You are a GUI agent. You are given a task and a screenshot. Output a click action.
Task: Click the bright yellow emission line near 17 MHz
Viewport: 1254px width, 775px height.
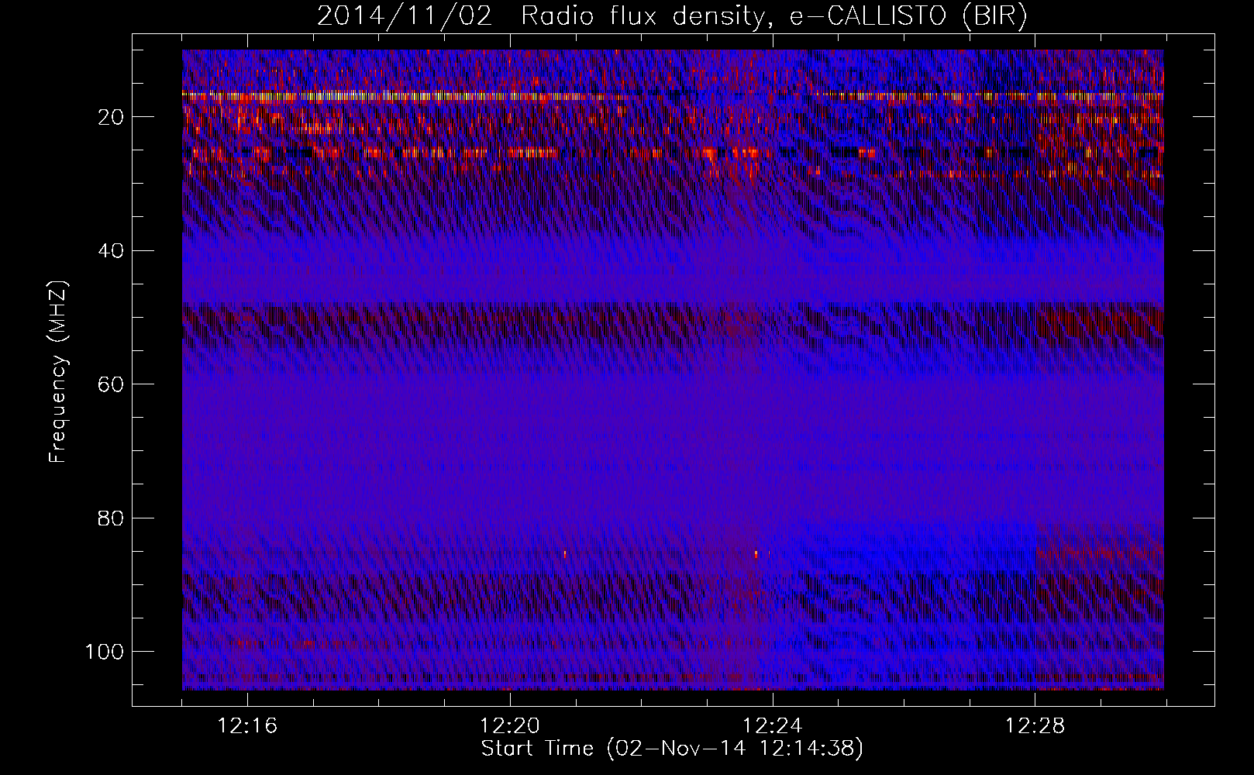673,96
